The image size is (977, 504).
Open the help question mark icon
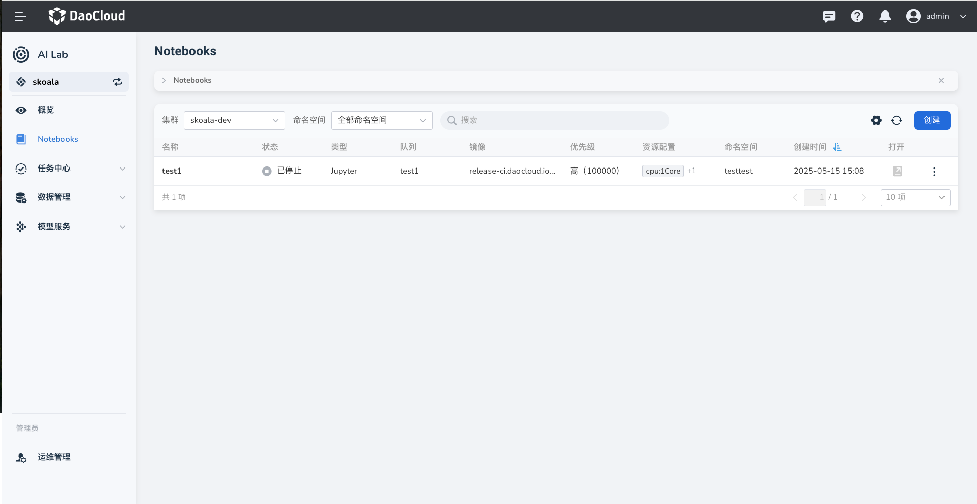tap(857, 17)
